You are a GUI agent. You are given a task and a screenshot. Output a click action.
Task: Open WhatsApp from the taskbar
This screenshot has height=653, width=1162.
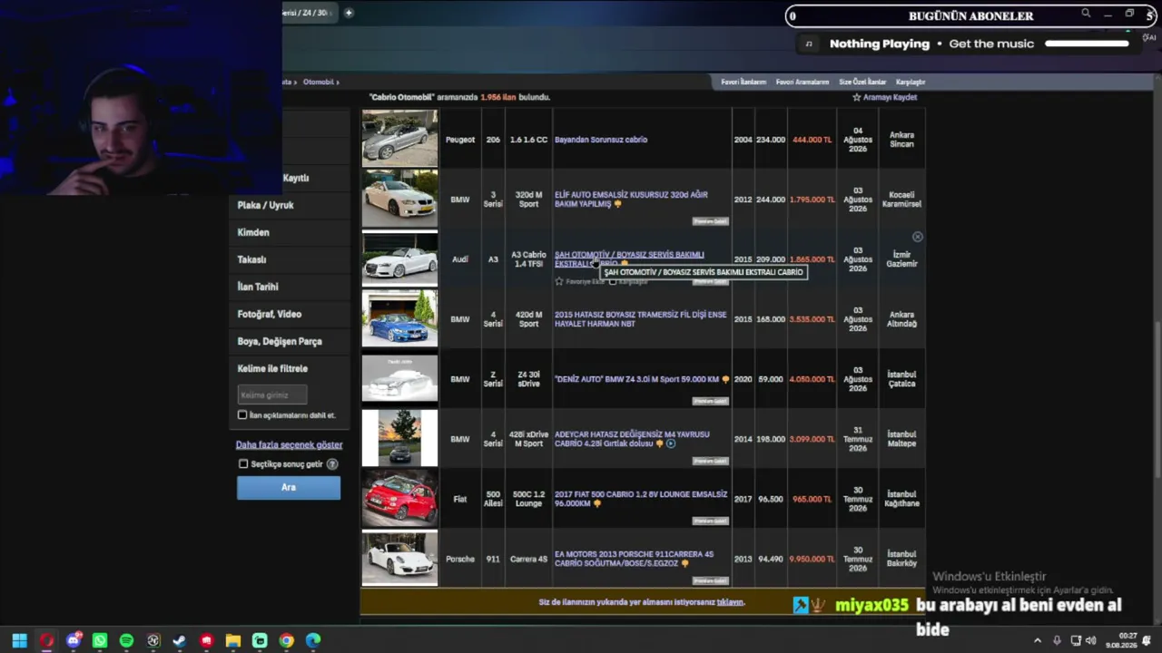point(100,640)
